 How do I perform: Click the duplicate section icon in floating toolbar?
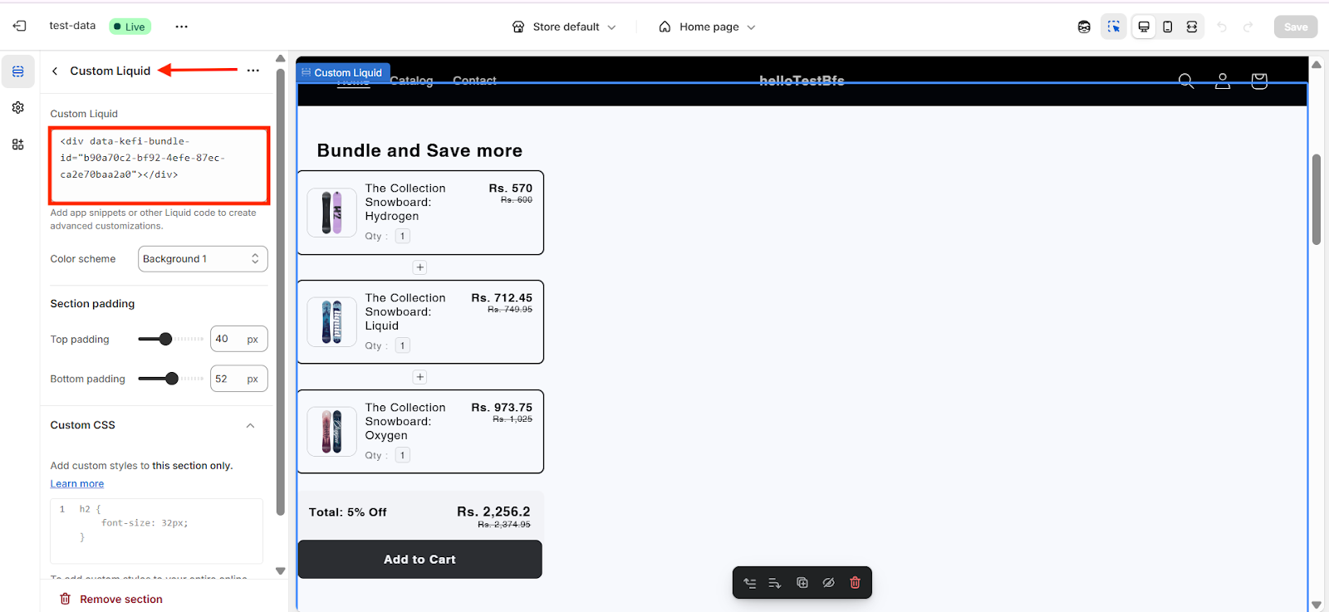click(802, 583)
